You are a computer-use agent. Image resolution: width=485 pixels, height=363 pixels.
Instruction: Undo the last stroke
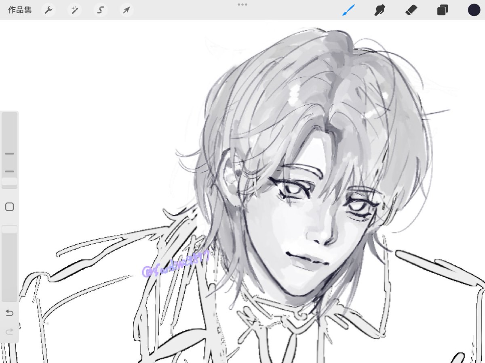(x=9, y=313)
